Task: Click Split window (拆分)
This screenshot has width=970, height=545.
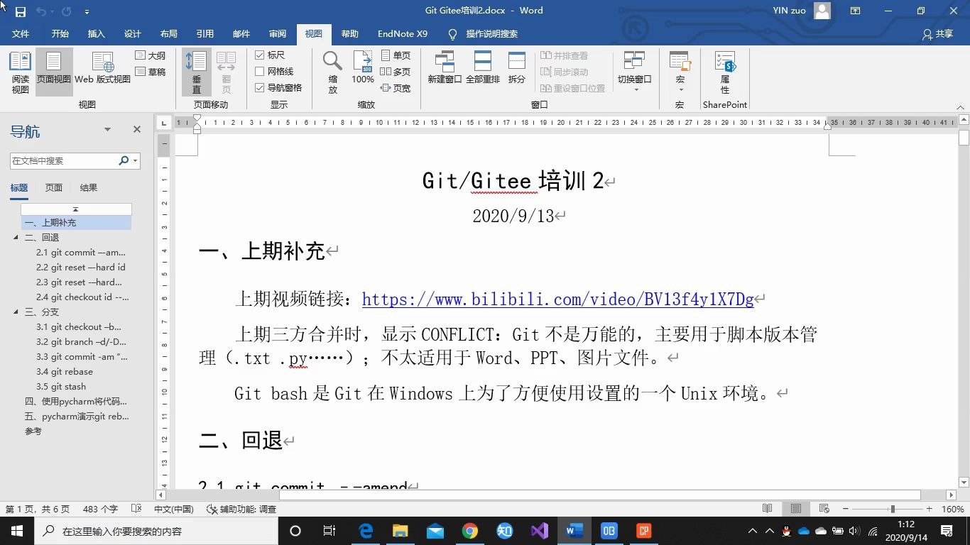Action: pyautogui.click(x=517, y=68)
